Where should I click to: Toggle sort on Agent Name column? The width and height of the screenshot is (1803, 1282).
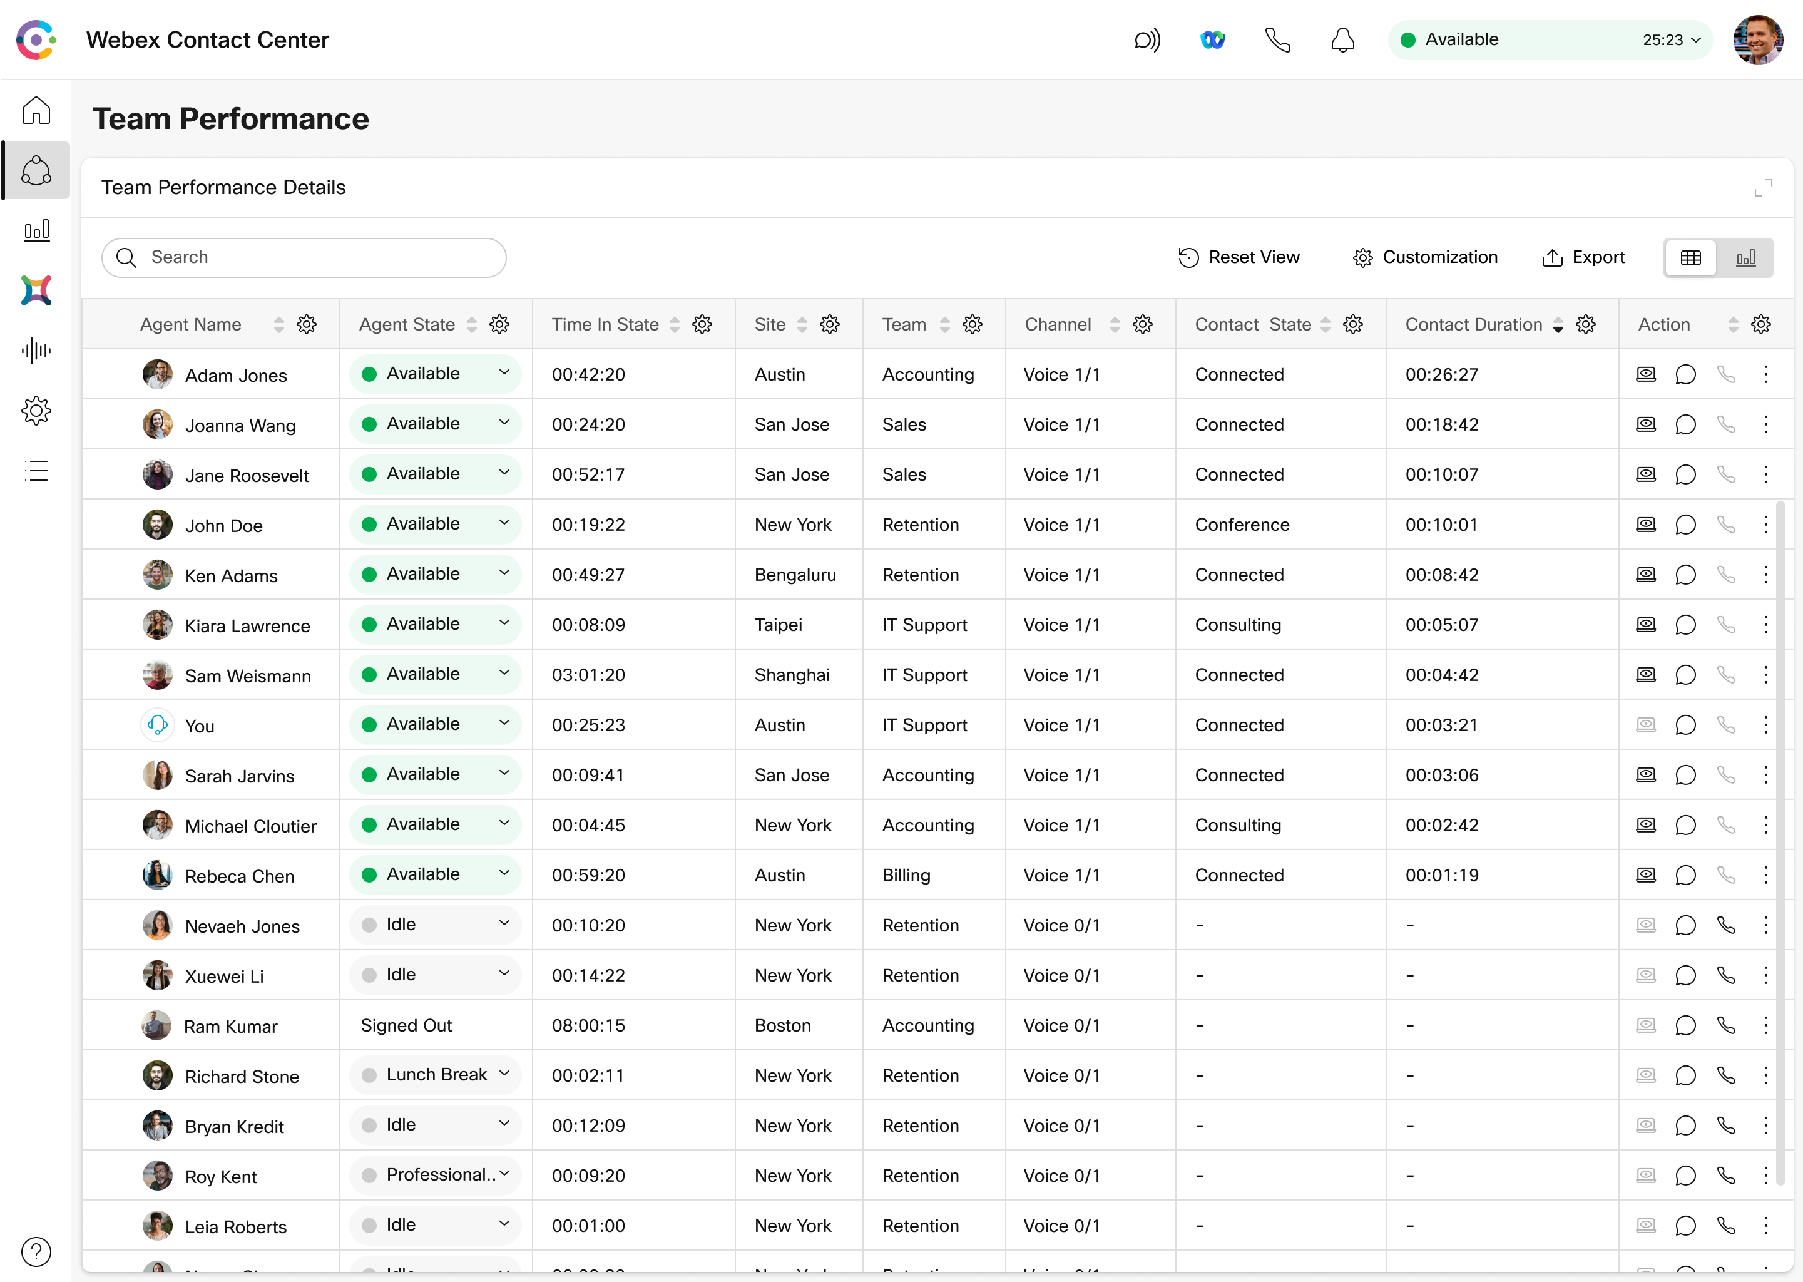coord(278,324)
